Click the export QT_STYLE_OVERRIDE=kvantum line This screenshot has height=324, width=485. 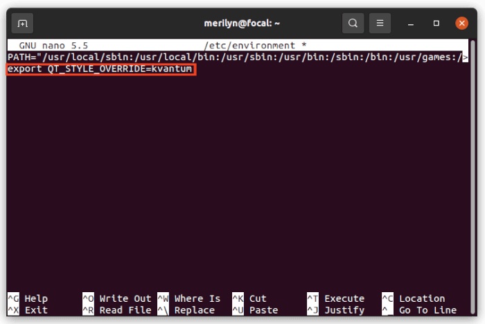pos(100,69)
